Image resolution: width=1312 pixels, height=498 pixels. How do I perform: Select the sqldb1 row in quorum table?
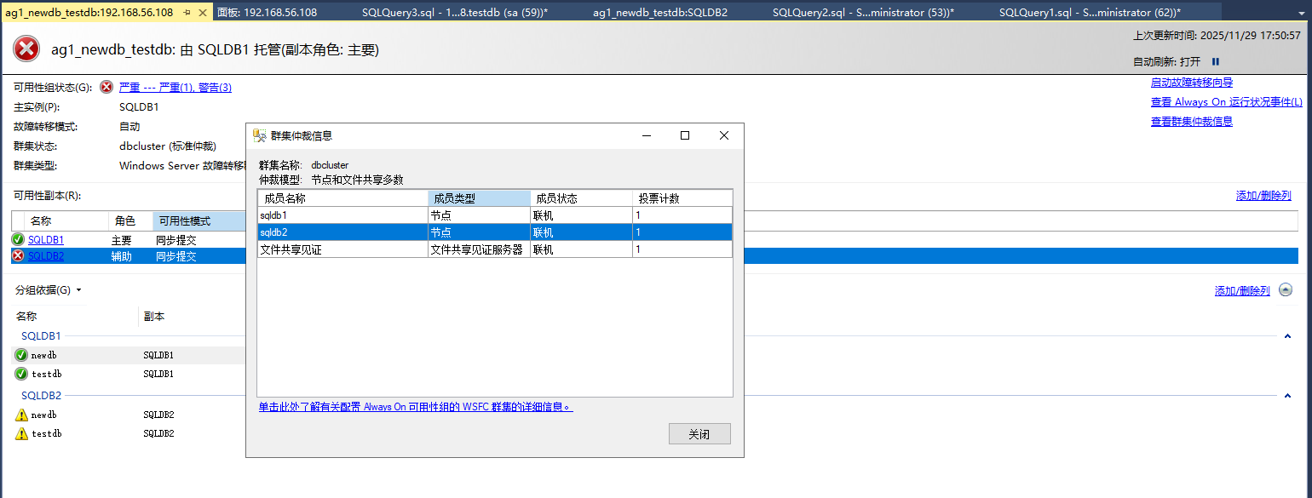[495, 215]
